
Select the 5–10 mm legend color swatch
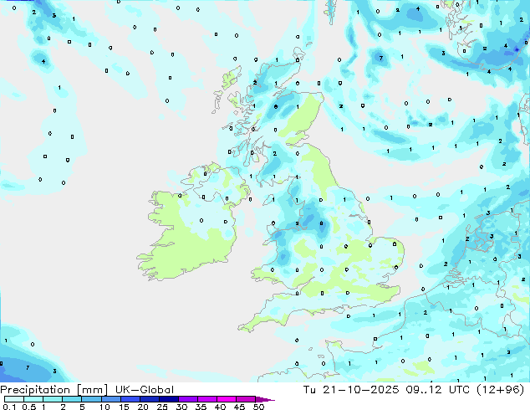(91, 399)
